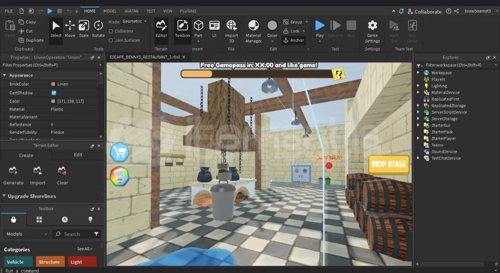The width and height of the screenshot is (500, 273).
Task: Open the Mode Geometric dropdown
Action: coord(135,21)
